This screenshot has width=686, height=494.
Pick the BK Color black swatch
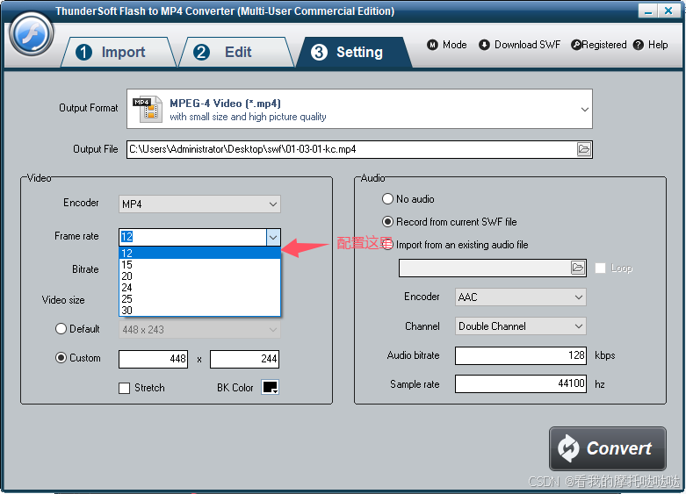point(270,387)
